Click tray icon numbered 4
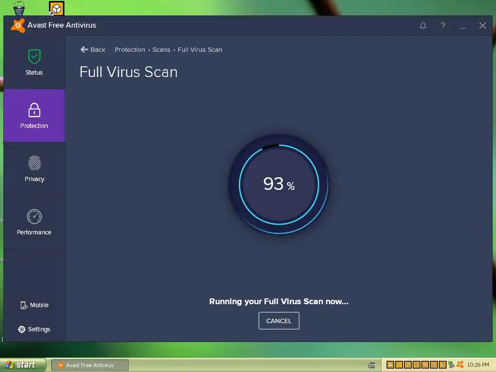The height and width of the screenshot is (372, 496). pos(425,365)
